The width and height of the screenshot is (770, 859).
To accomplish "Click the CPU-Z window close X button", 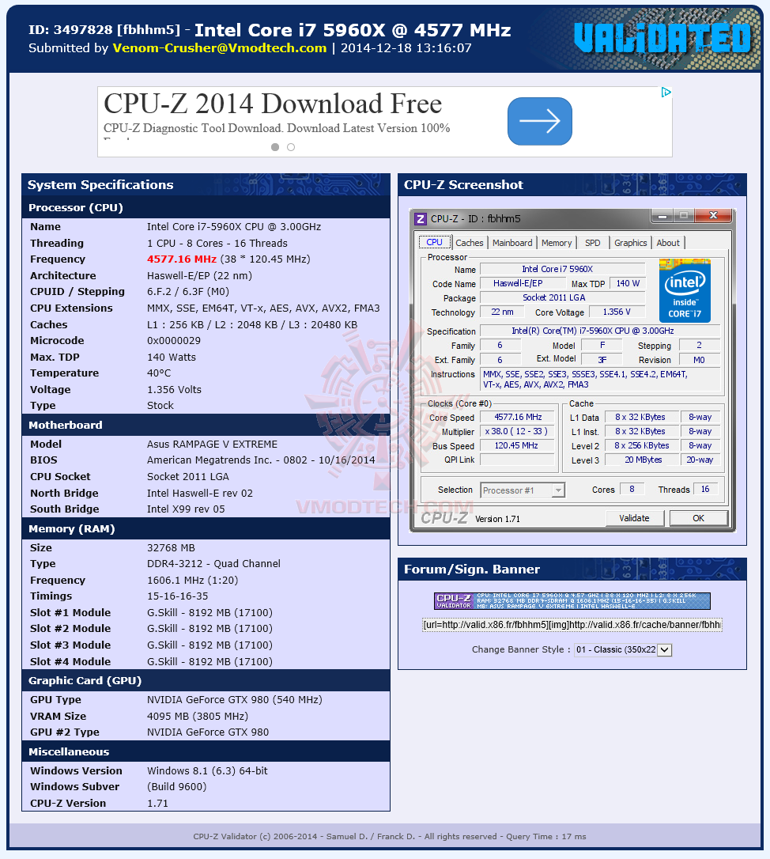I will pyautogui.click(x=713, y=216).
